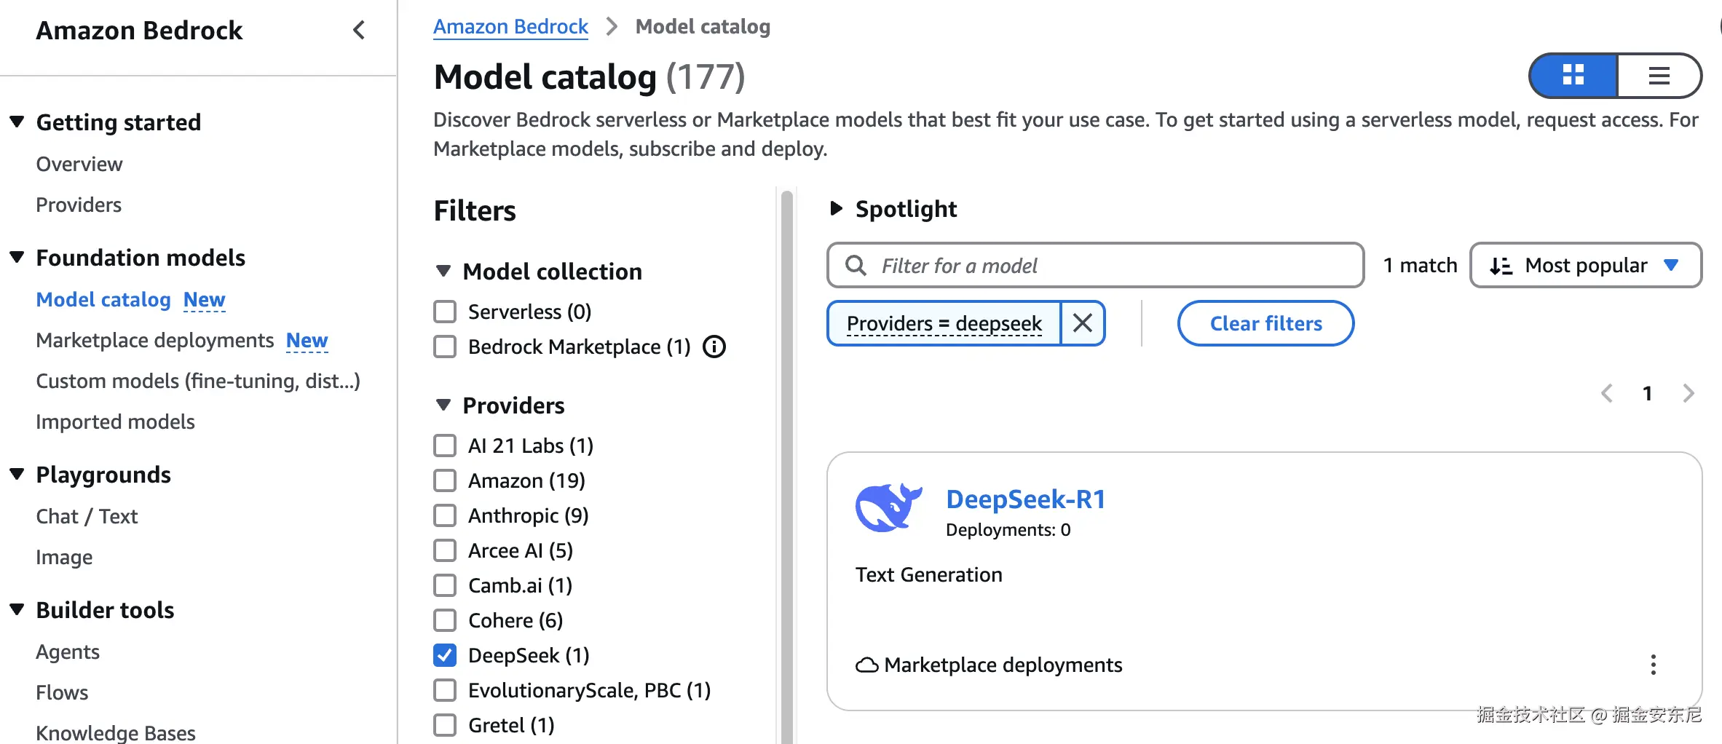Image resolution: width=1722 pixels, height=744 pixels.
Task: Open the Most popular sort dropdown
Action: pyautogui.click(x=1586, y=266)
